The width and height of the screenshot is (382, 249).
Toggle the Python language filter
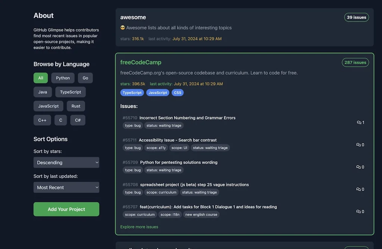pyautogui.click(x=63, y=78)
